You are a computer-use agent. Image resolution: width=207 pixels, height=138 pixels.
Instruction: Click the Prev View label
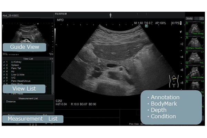(x=134, y=124)
